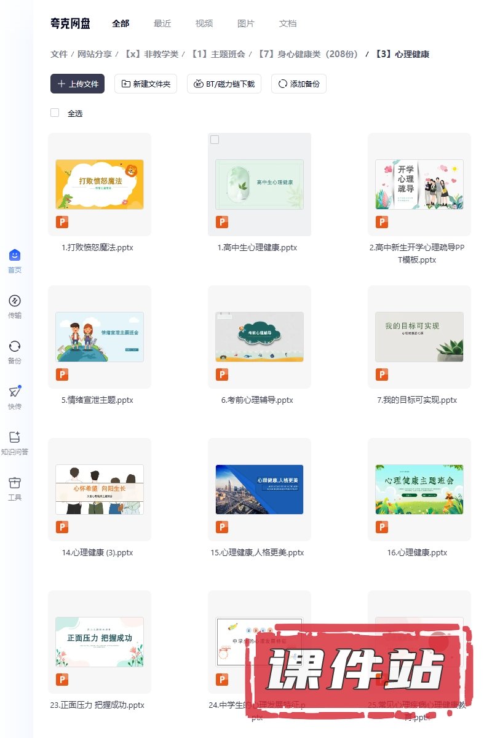Switch to the 视频 tab

(204, 23)
